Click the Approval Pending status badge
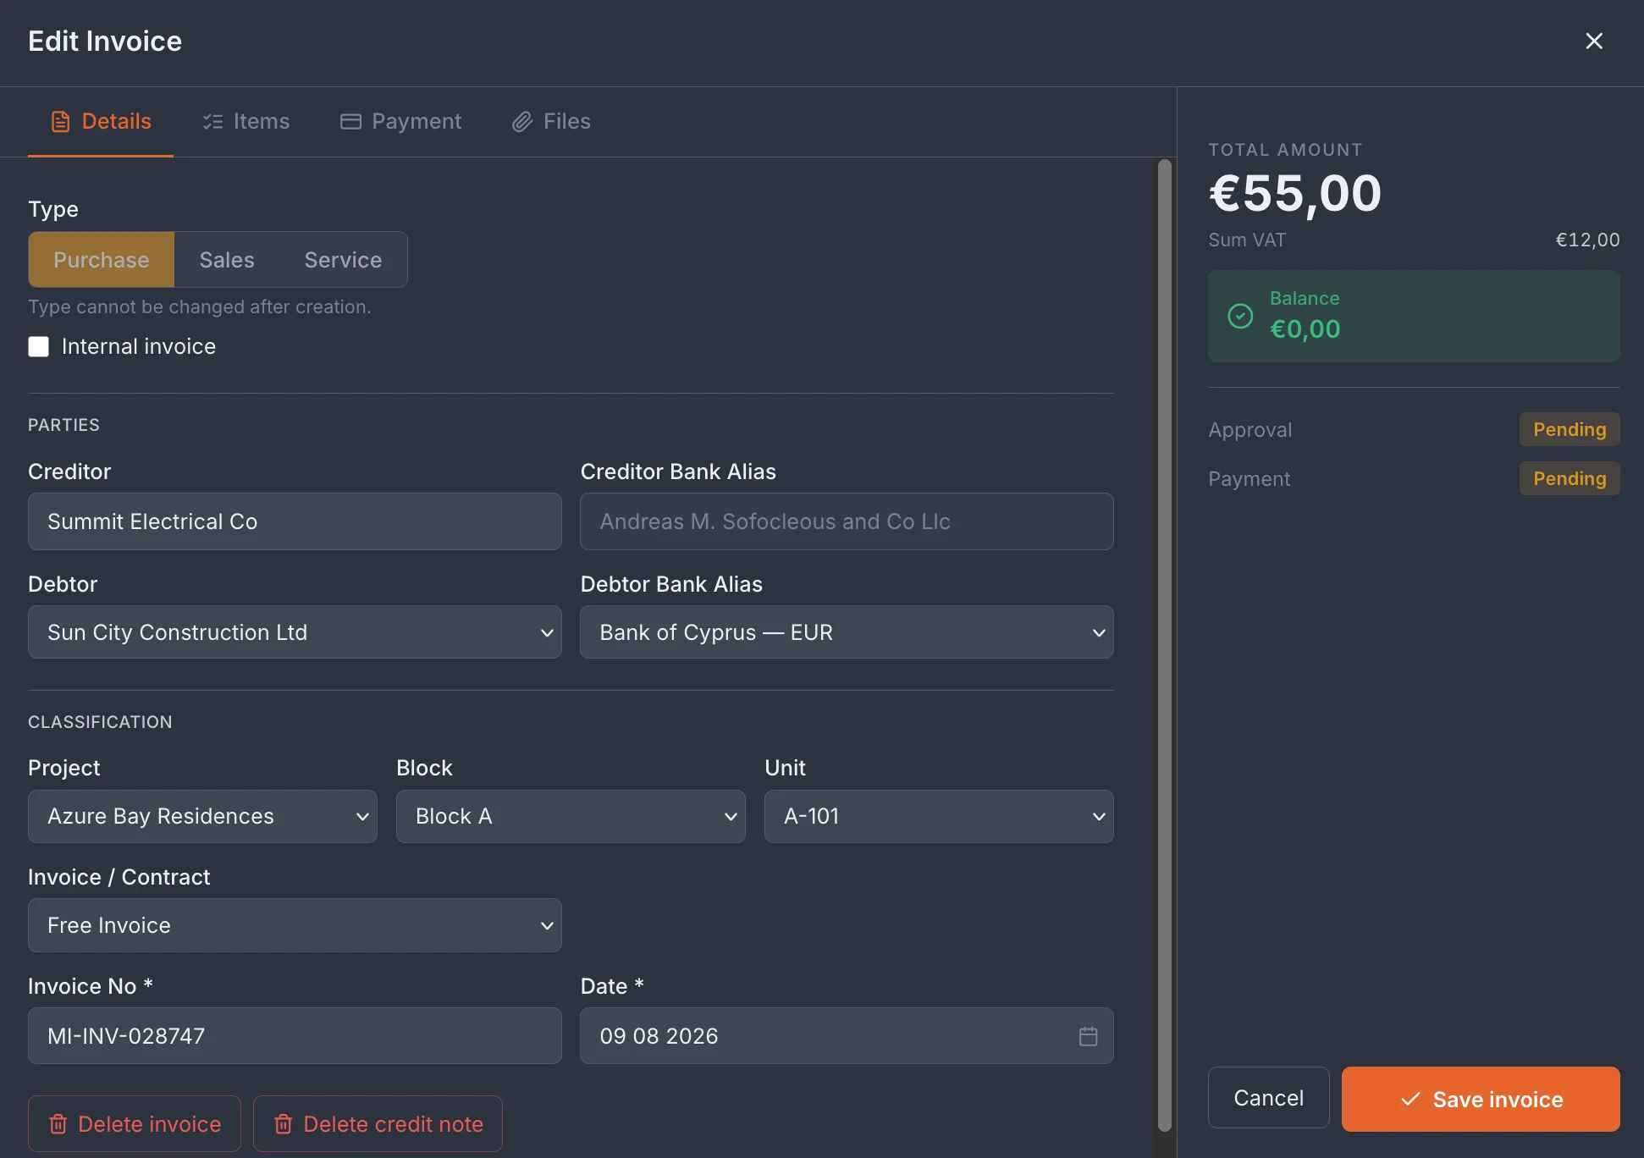 pyautogui.click(x=1570, y=429)
